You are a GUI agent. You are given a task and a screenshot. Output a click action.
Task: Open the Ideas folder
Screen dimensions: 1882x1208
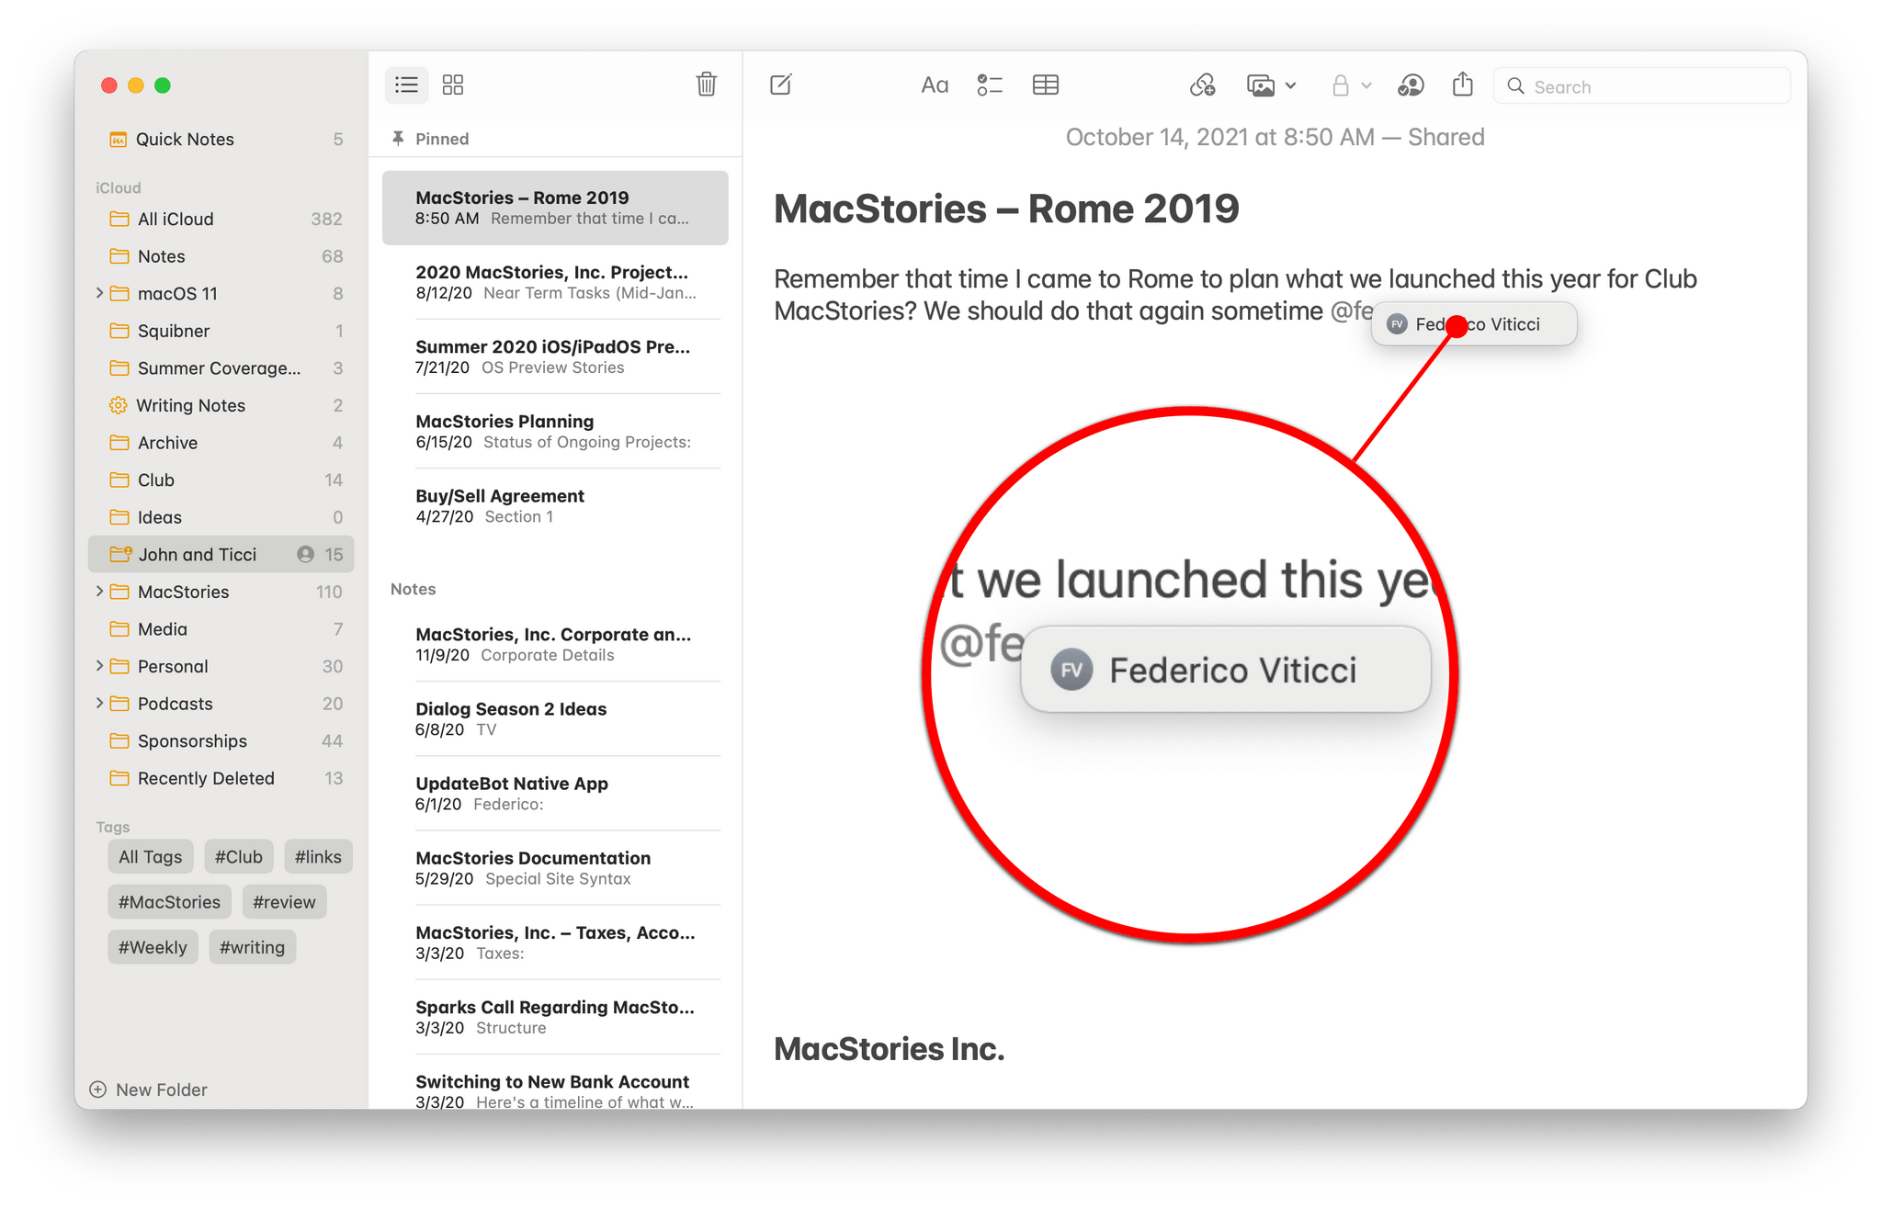(221, 517)
